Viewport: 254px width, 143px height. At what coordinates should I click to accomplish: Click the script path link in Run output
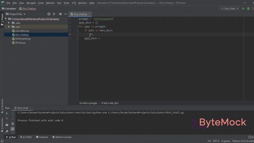tap(146, 112)
